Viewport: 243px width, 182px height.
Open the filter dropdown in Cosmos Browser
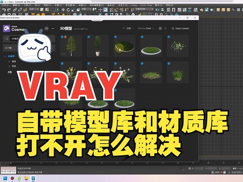[x=128, y=28]
